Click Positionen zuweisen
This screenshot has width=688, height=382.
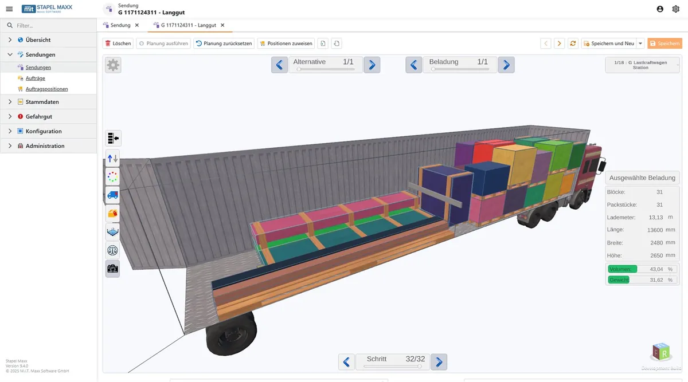click(x=286, y=44)
